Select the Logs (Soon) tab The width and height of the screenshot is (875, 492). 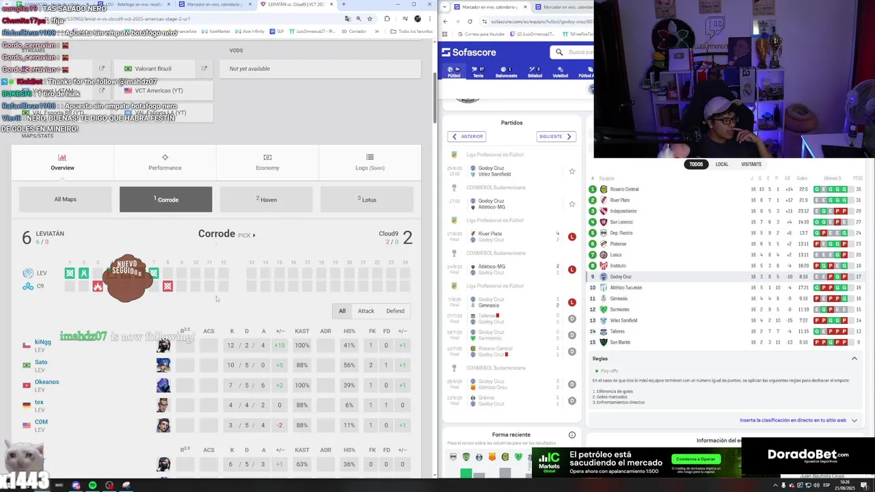(370, 162)
